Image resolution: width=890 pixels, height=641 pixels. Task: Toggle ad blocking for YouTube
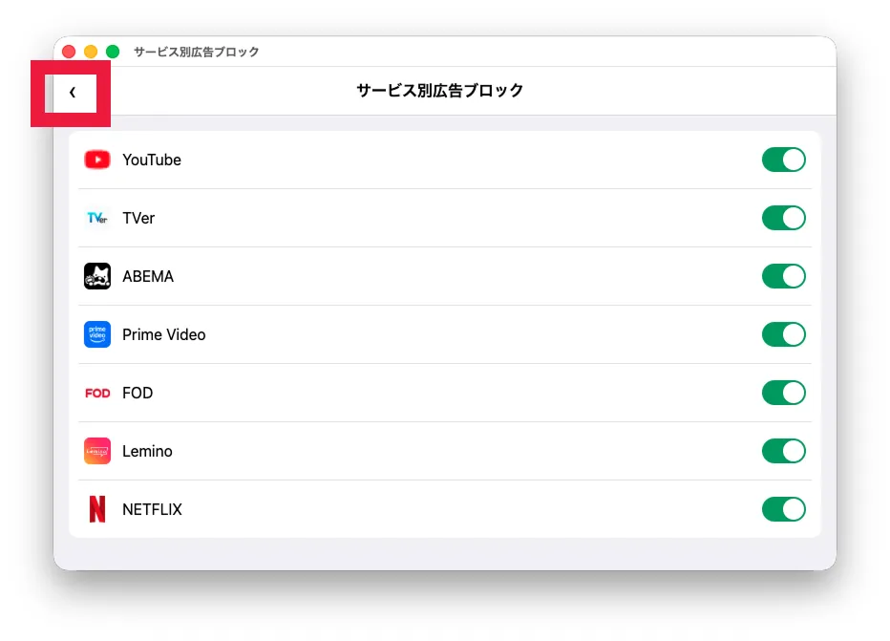(783, 160)
